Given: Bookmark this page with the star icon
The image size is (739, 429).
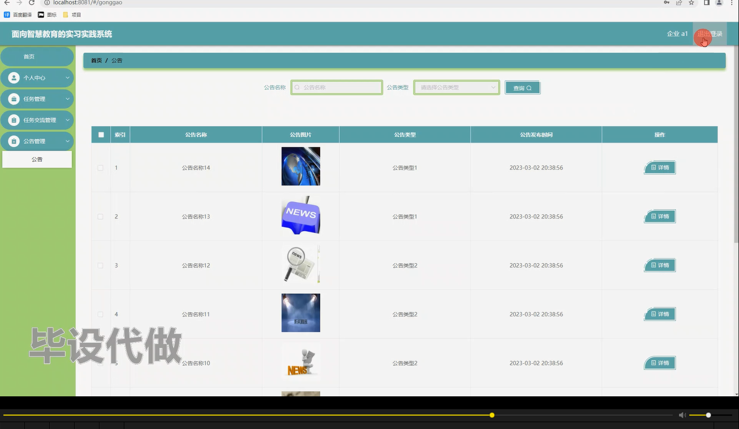Looking at the screenshot, I should pyautogui.click(x=691, y=2).
